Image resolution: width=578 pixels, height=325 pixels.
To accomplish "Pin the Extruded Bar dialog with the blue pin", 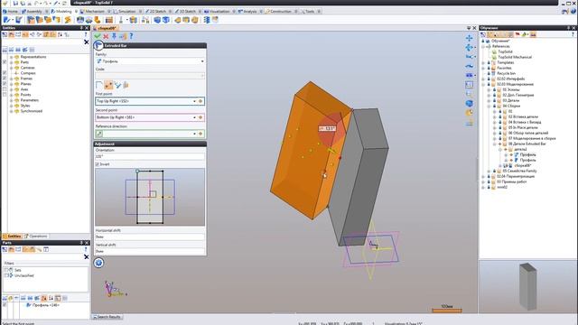I will click(x=114, y=36).
